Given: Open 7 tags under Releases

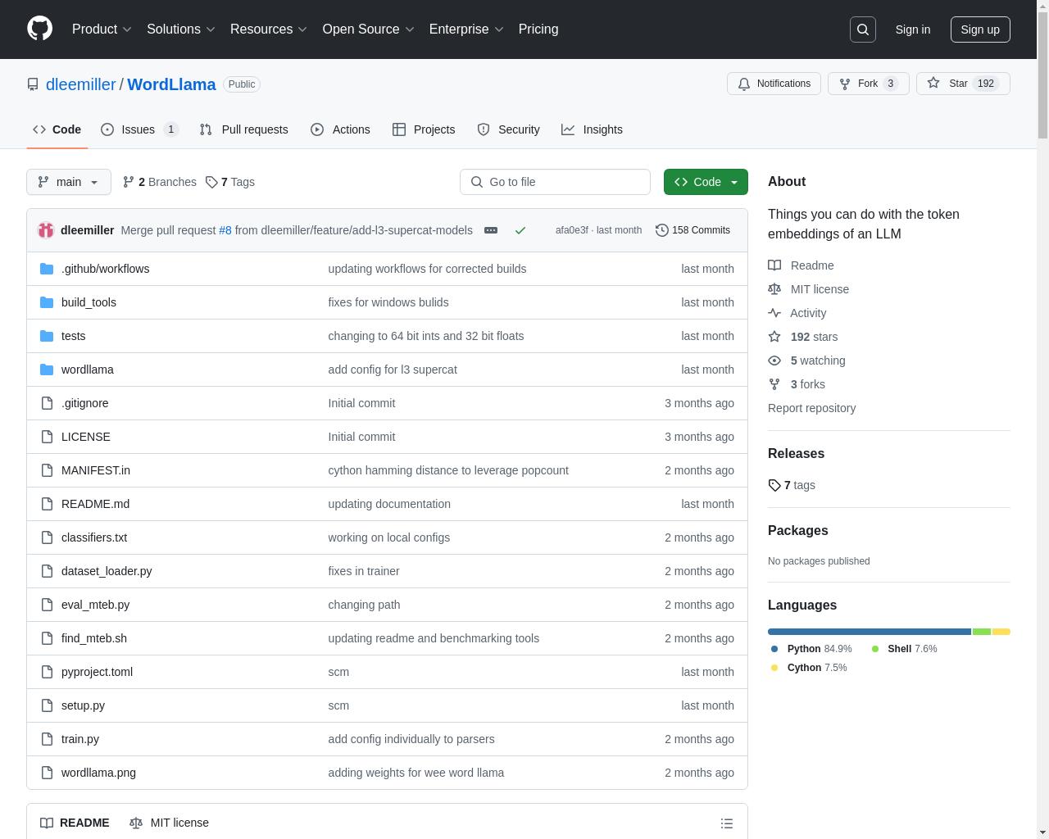Looking at the screenshot, I should tap(792, 485).
